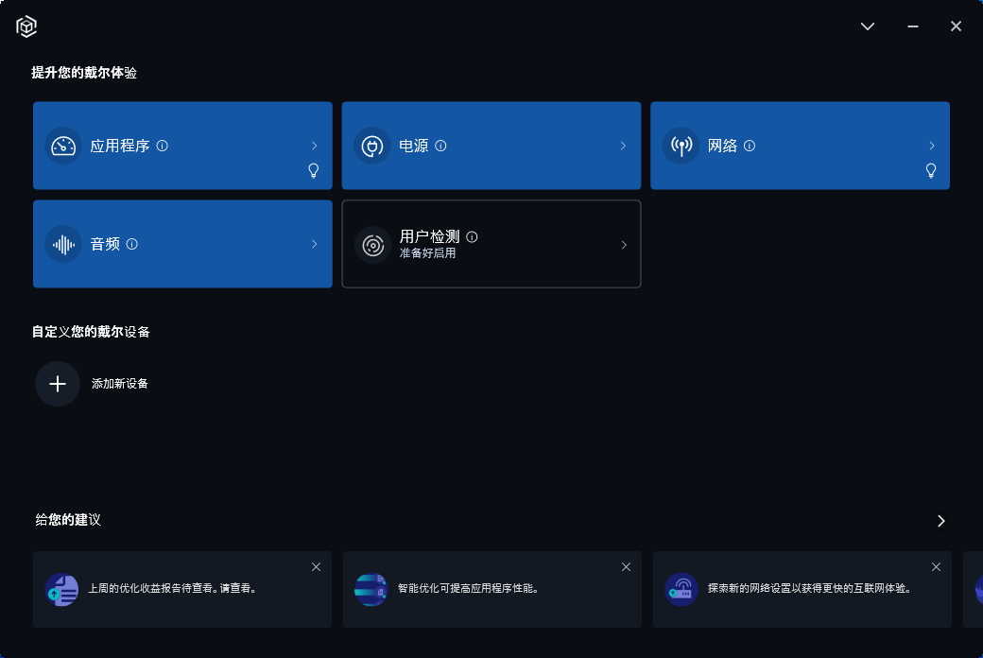This screenshot has height=658, width=983.
Task: Click the lightbulb tip on 应用程序 card
Action: point(314,170)
